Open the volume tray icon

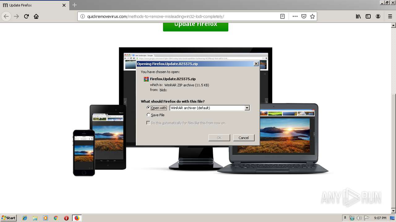pos(359,218)
